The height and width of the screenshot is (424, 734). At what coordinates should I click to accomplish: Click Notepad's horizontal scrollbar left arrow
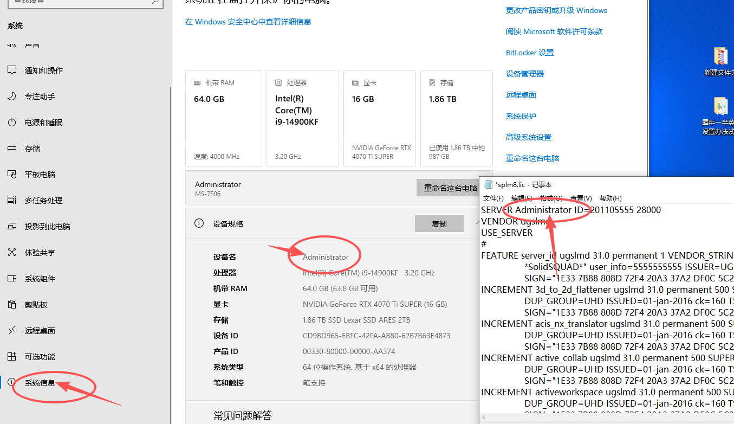pyautogui.click(x=483, y=417)
